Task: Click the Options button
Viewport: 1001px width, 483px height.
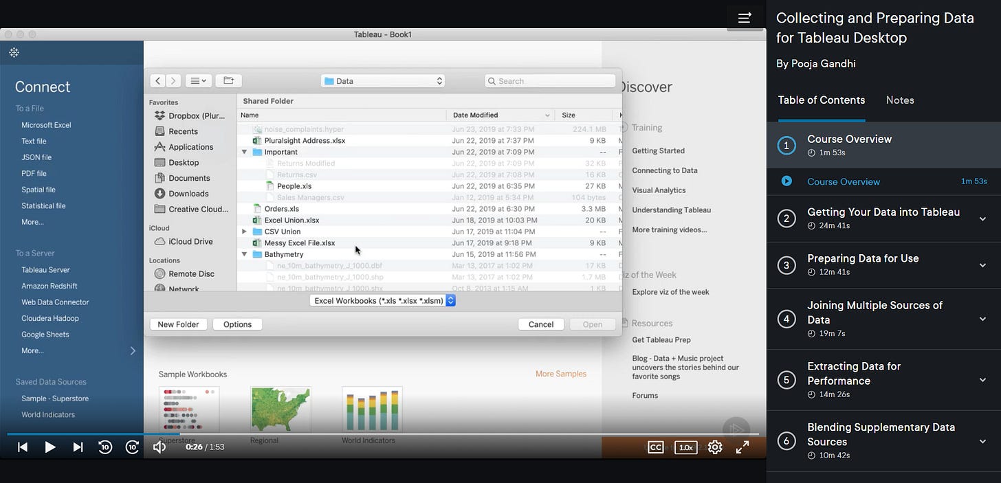Action: pyautogui.click(x=238, y=324)
